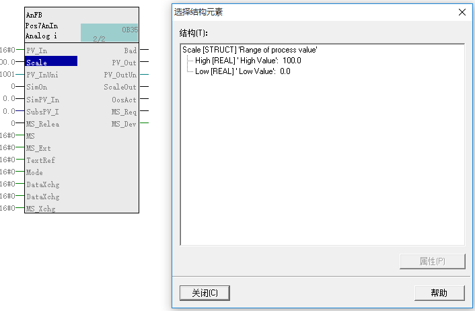
Task: Select the Low [REAL] 'Low Value' element
Action: [x=242, y=71]
